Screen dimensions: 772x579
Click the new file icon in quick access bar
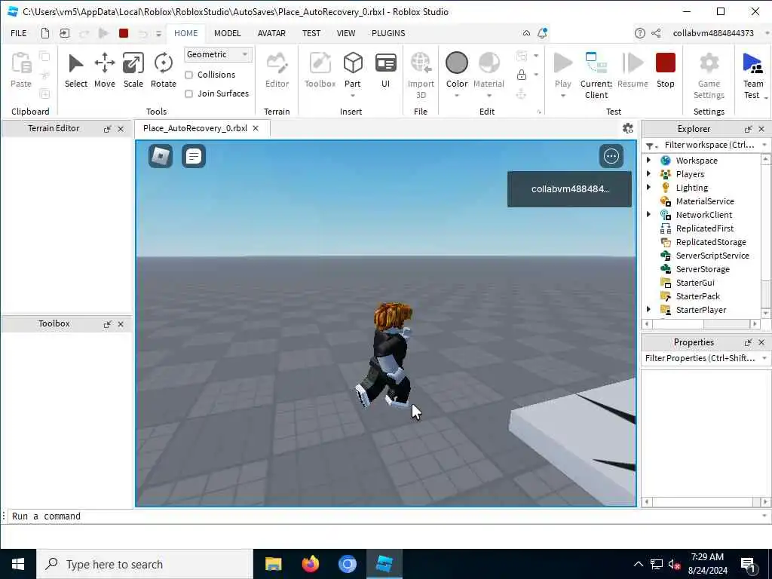44,33
